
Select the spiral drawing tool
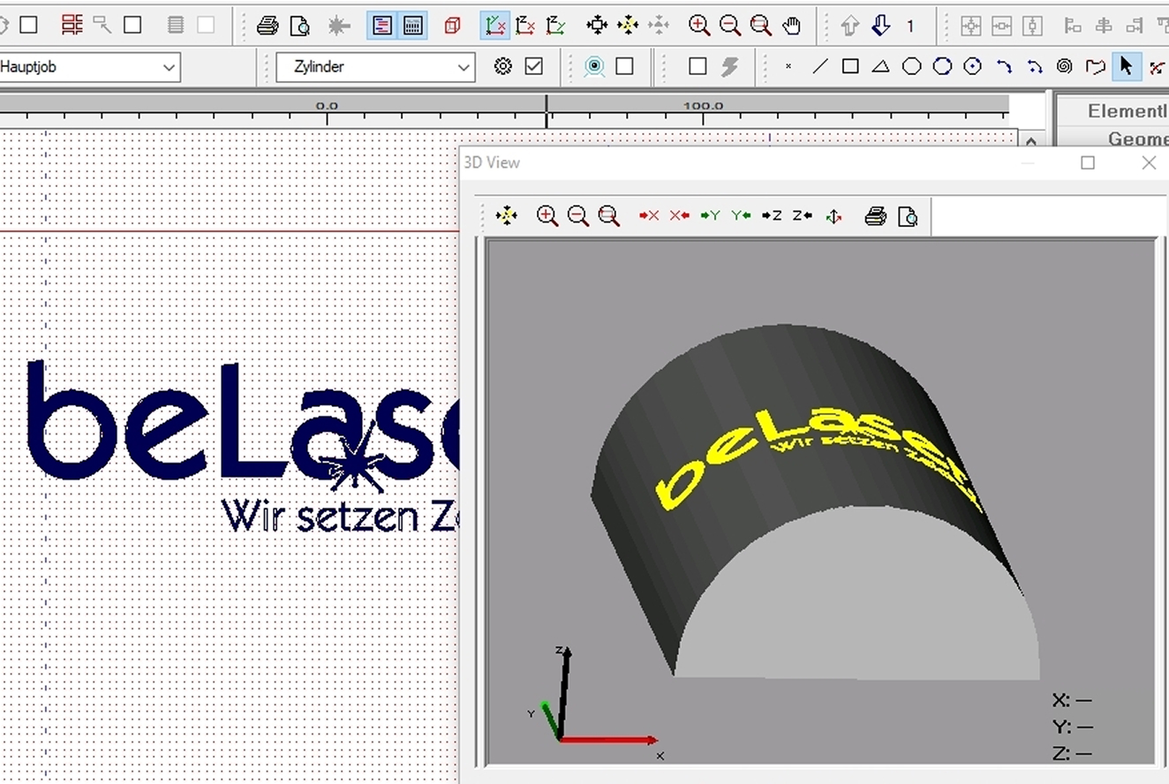tap(1064, 66)
